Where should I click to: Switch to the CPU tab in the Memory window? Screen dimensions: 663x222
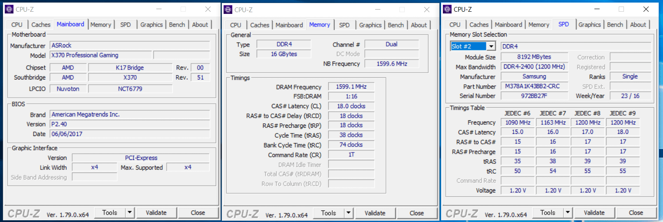click(x=236, y=25)
